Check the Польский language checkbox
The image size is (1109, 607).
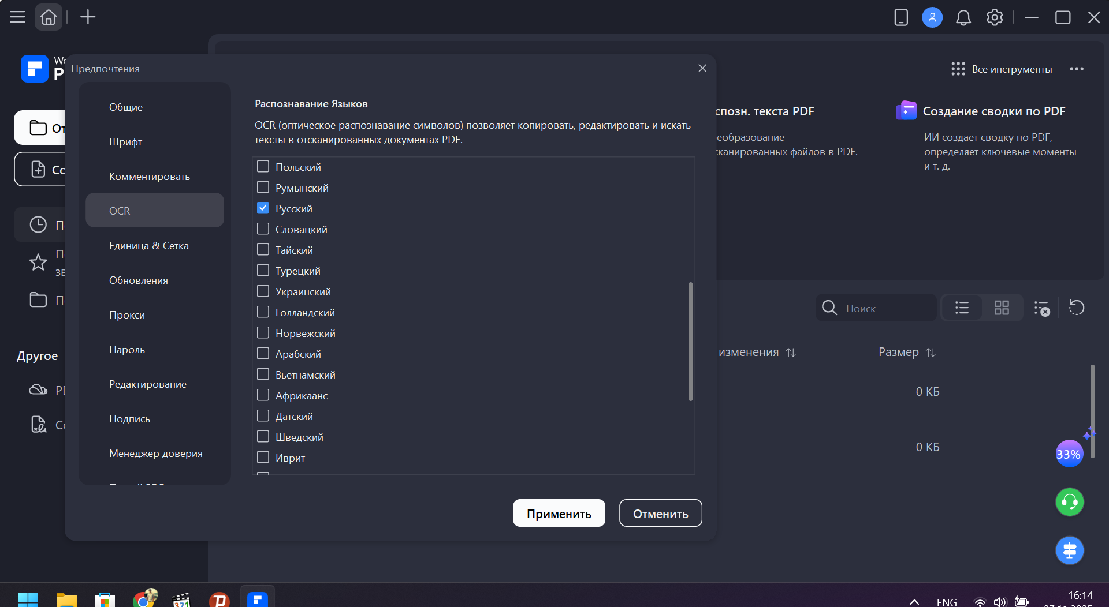[263, 167]
